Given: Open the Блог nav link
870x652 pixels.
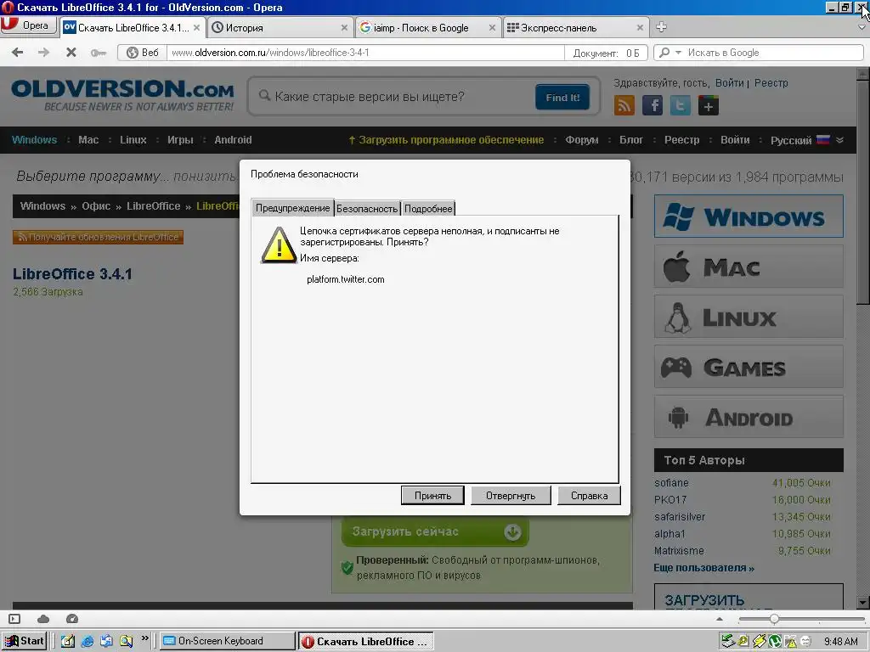Looking at the screenshot, I should pyautogui.click(x=631, y=140).
